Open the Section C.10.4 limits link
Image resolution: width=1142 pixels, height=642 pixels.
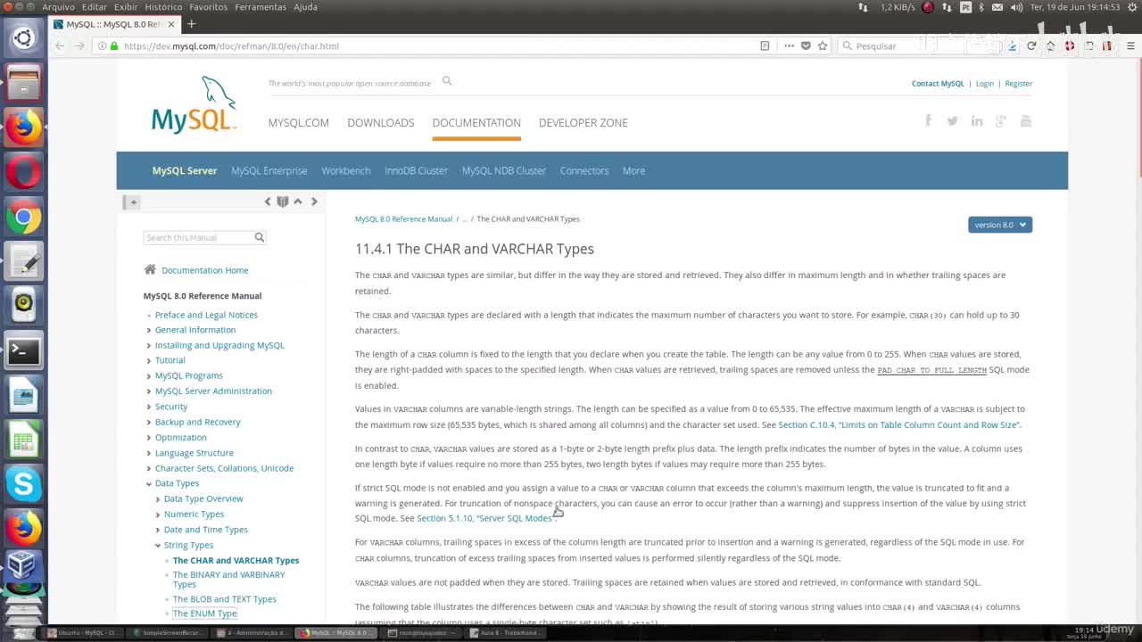(899, 424)
